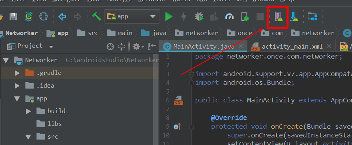Collapse the src folder arrow

click(28, 137)
